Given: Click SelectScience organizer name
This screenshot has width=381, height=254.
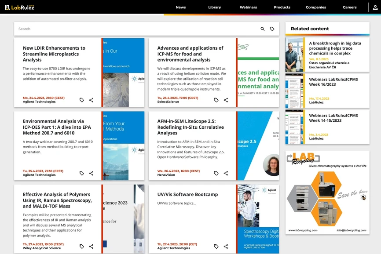Looking at the screenshot, I should tap(168, 102).
